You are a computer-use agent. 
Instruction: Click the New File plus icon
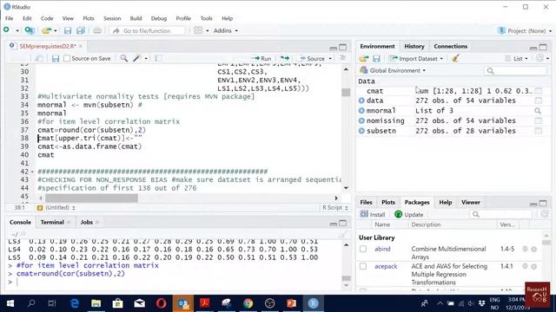6,30
